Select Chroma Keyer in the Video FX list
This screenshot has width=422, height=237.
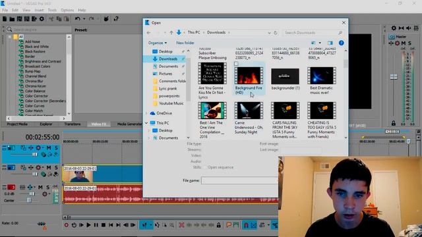point(36,86)
